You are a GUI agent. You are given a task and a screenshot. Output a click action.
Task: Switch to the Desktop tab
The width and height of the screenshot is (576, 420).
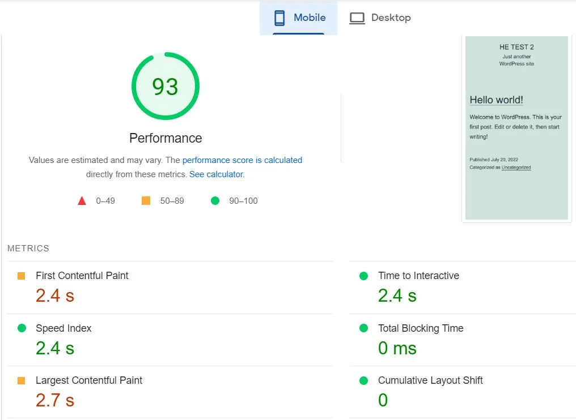[380, 18]
